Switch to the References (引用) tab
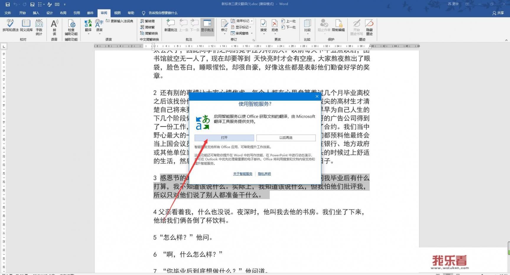Screen dimensions: 510x275 [x=77, y=13]
